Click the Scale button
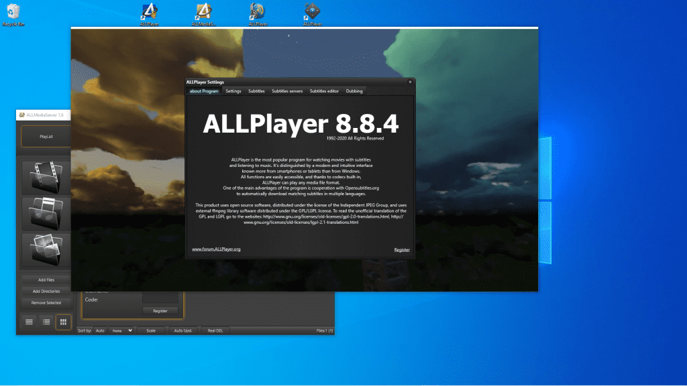Viewport: 687px width, 386px height. [x=151, y=330]
